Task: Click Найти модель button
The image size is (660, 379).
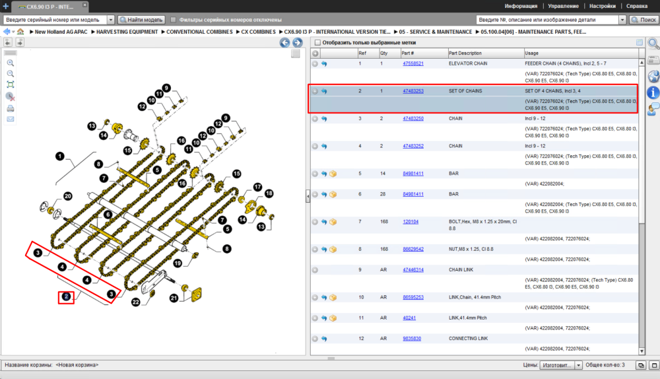Action: pyautogui.click(x=141, y=20)
